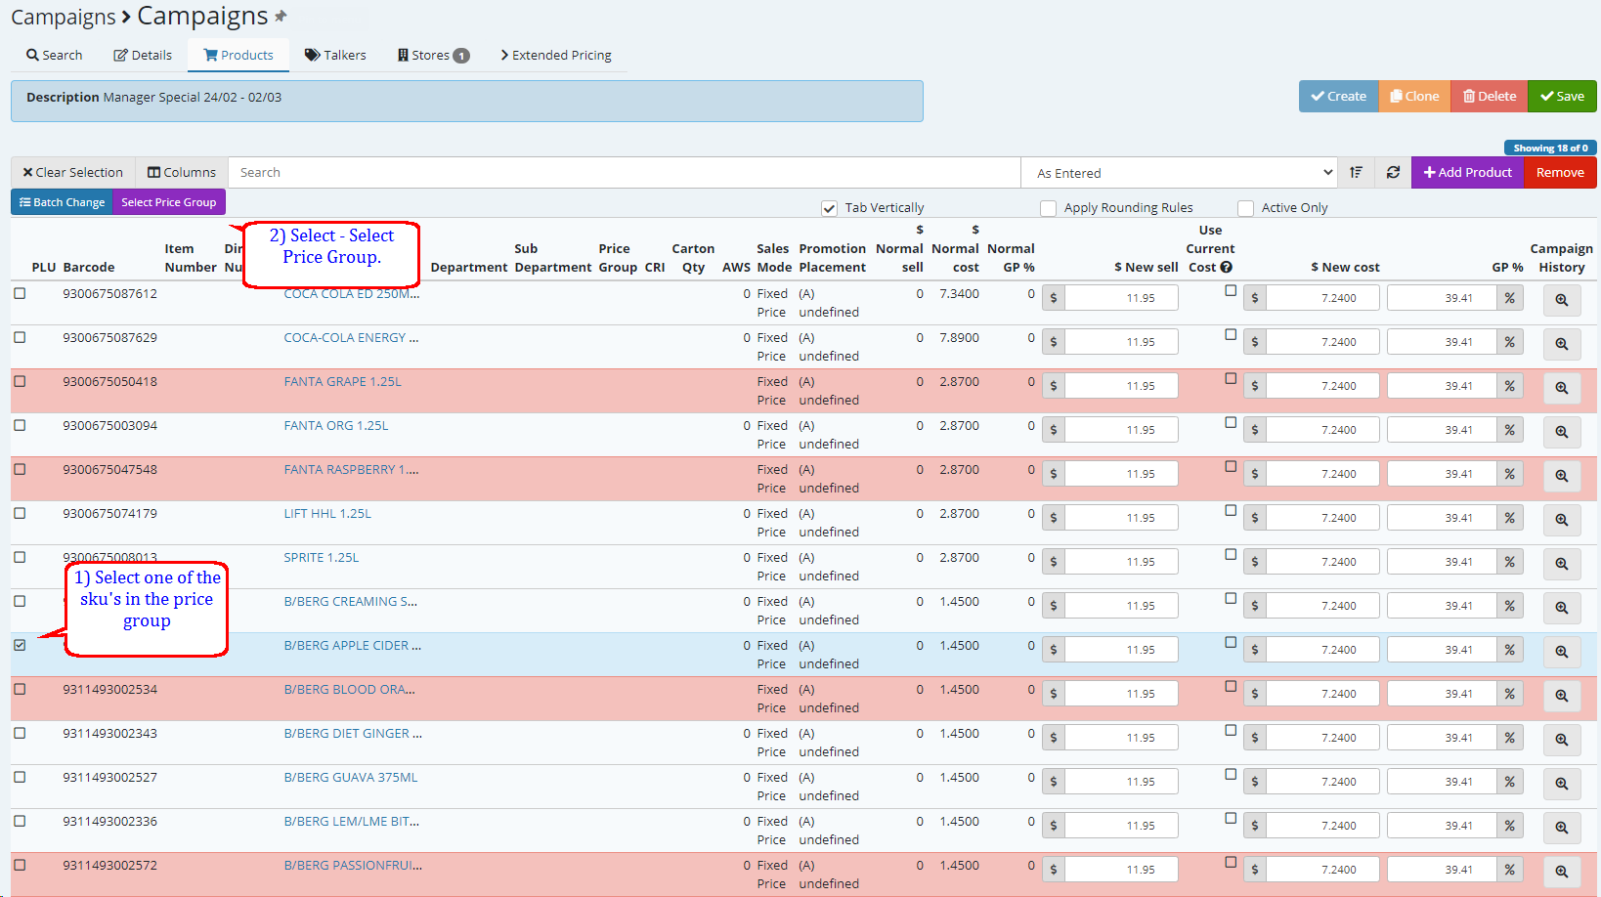Open campaign history for B/BERG LEM/LME BIT row
Image resolution: width=1601 pixels, height=897 pixels.
tap(1561, 828)
